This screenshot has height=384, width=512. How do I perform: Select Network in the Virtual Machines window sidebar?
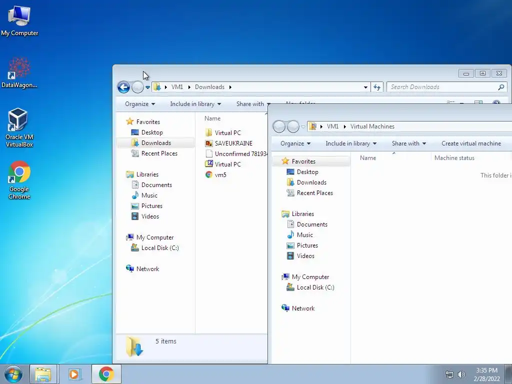point(303,308)
